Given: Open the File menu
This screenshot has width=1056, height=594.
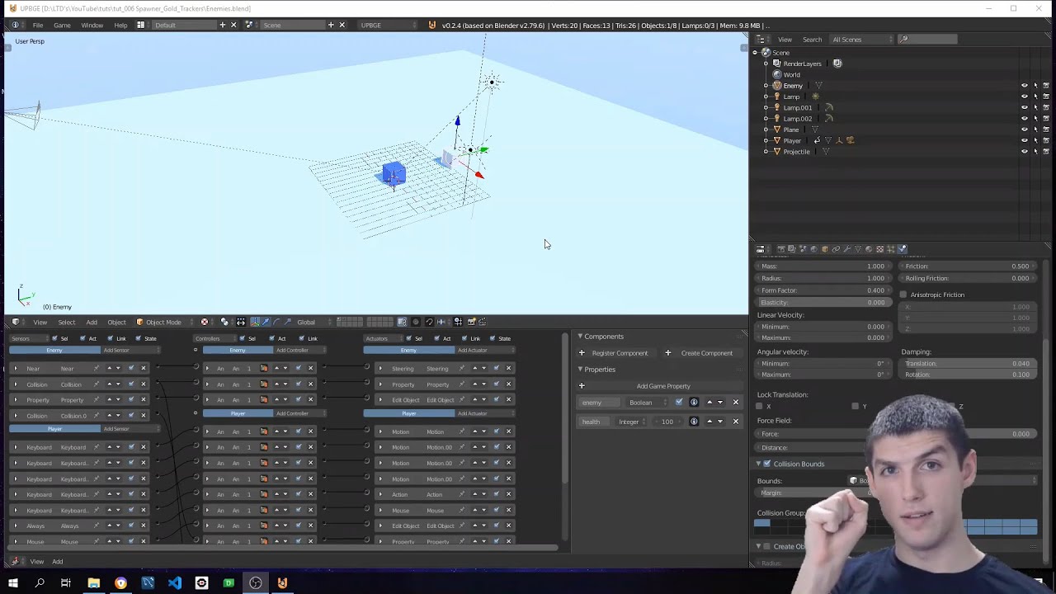Looking at the screenshot, I should tap(38, 25).
